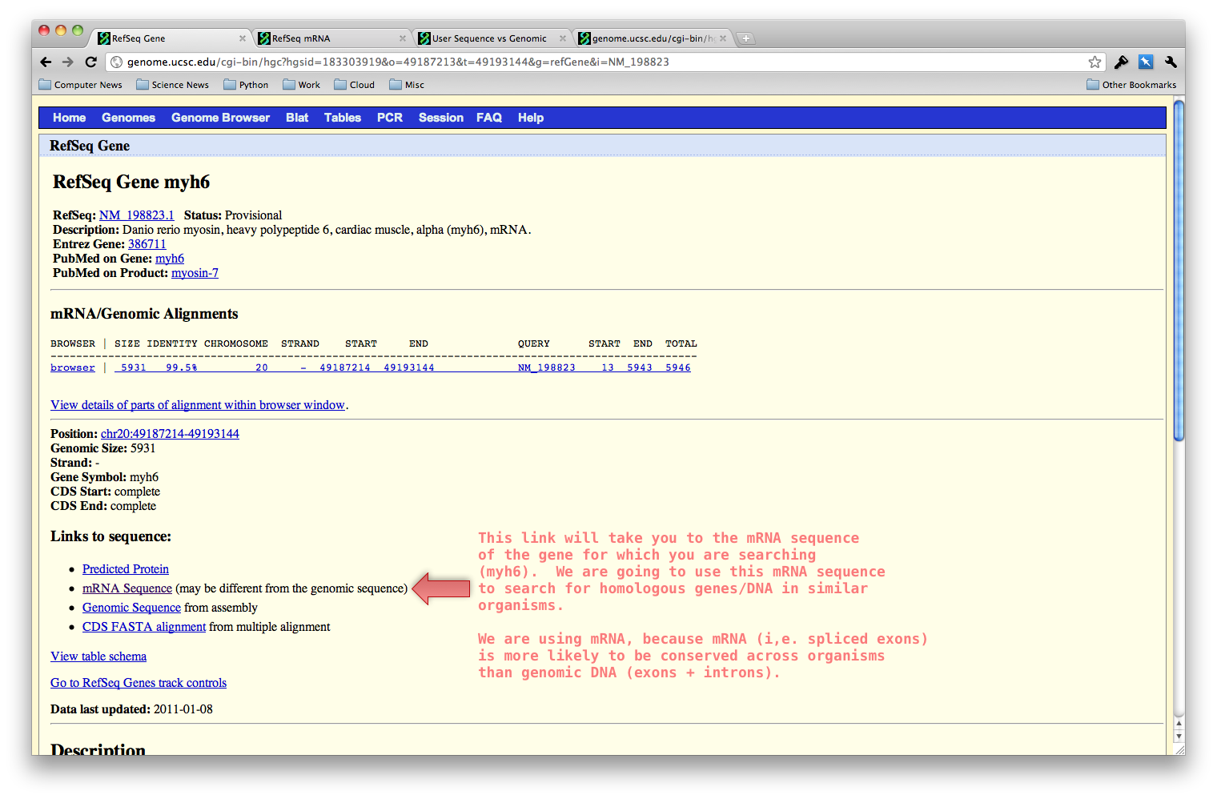Open Entrez Gene link 386711
This screenshot has width=1217, height=799.
(x=147, y=244)
